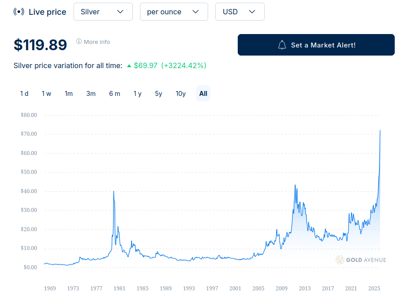Switch chart to 6 m range
Image resolution: width=401 pixels, height=302 pixels.
coord(114,93)
